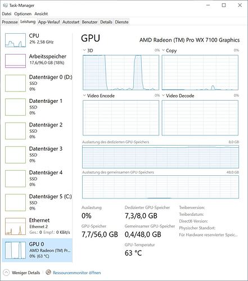Open the Optionen menu
The image size is (248, 281).
pyautogui.click(x=22, y=14)
